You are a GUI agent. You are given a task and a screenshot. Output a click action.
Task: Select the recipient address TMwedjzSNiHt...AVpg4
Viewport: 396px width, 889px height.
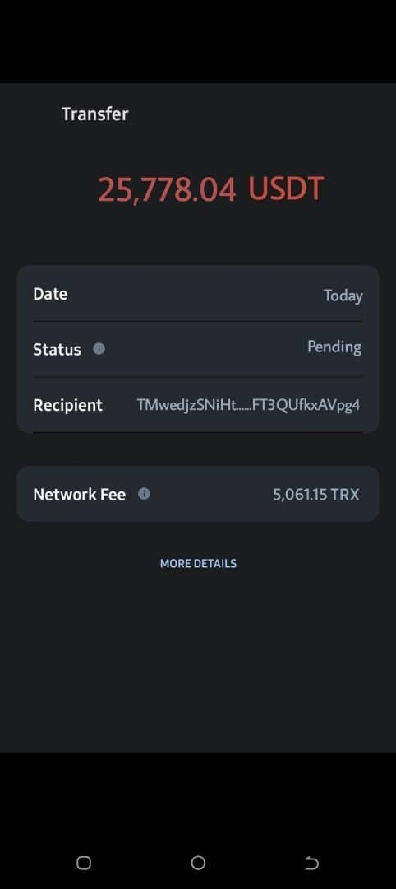(248, 405)
